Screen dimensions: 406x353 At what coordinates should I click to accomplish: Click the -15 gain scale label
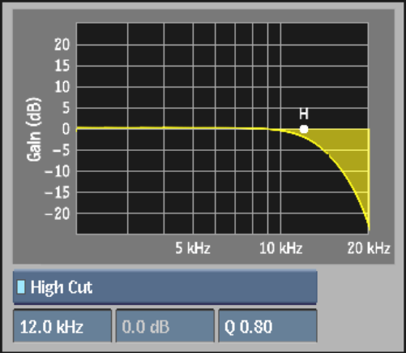(x=58, y=192)
